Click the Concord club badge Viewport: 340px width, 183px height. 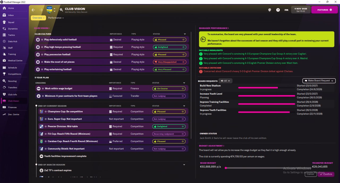pyautogui.click(x=49, y=10)
